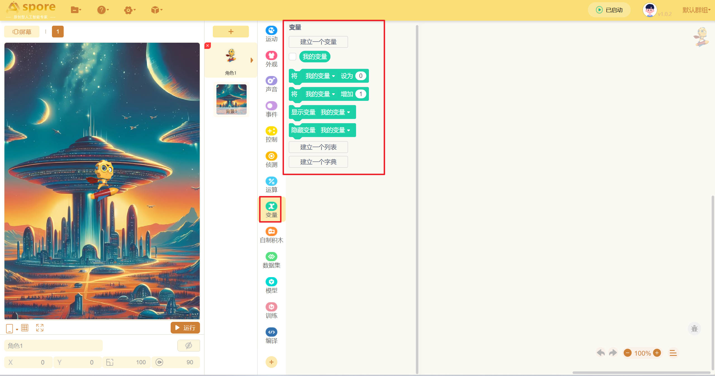Select the 背景1 backdrop thumbnail
The image size is (715, 376).
pyautogui.click(x=231, y=99)
